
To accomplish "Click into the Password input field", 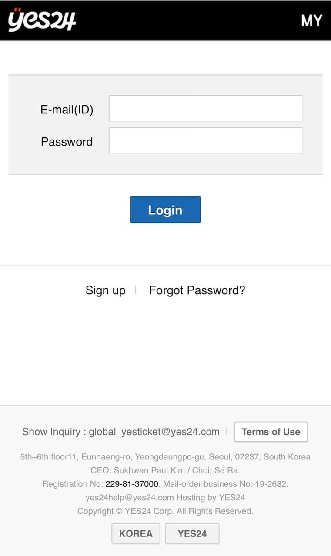I will pyautogui.click(x=205, y=141).
